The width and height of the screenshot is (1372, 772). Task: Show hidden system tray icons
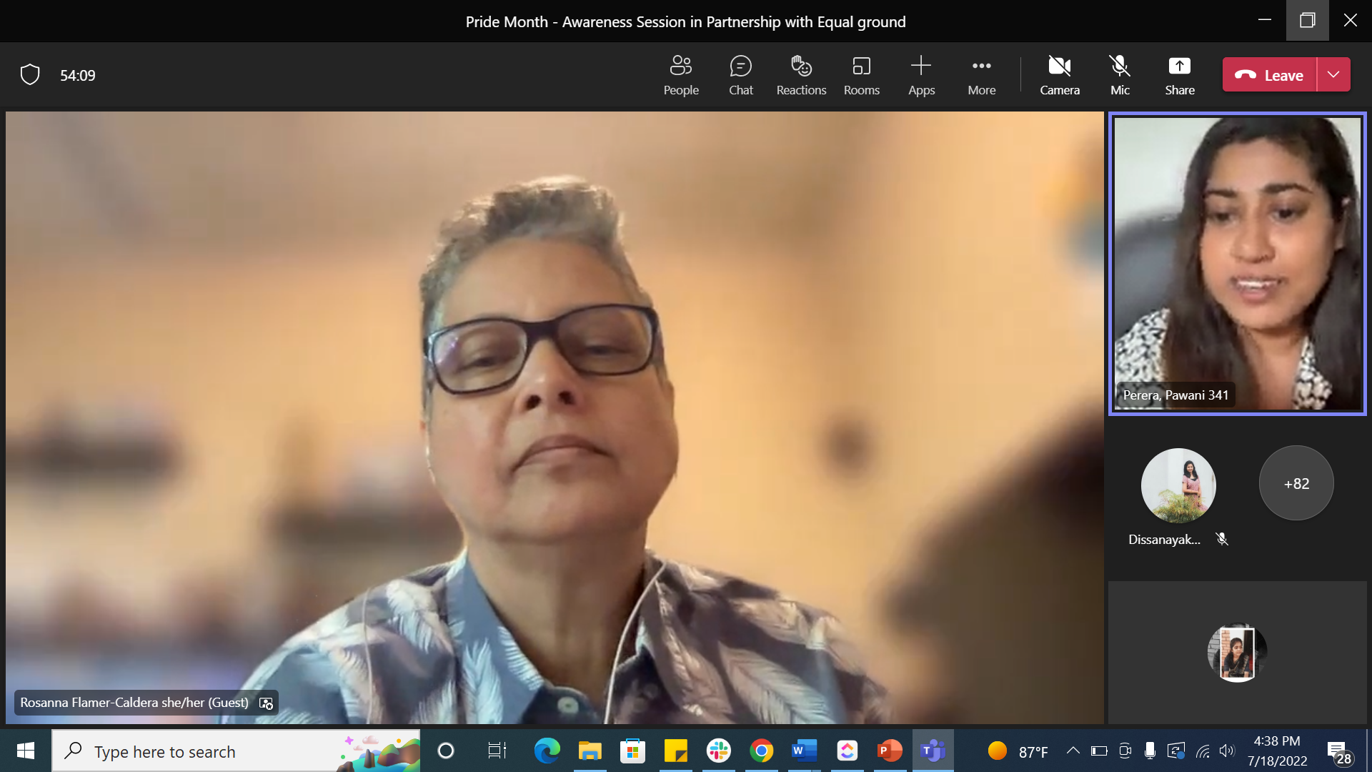[1073, 751]
